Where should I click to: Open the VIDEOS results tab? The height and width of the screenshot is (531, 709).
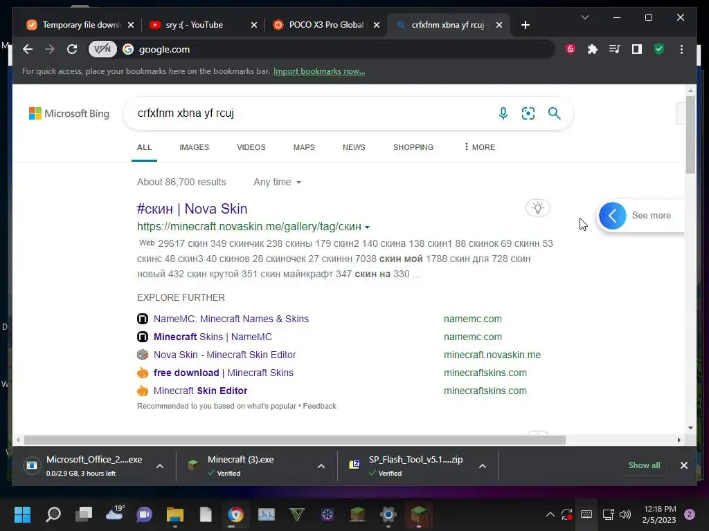(x=251, y=147)
